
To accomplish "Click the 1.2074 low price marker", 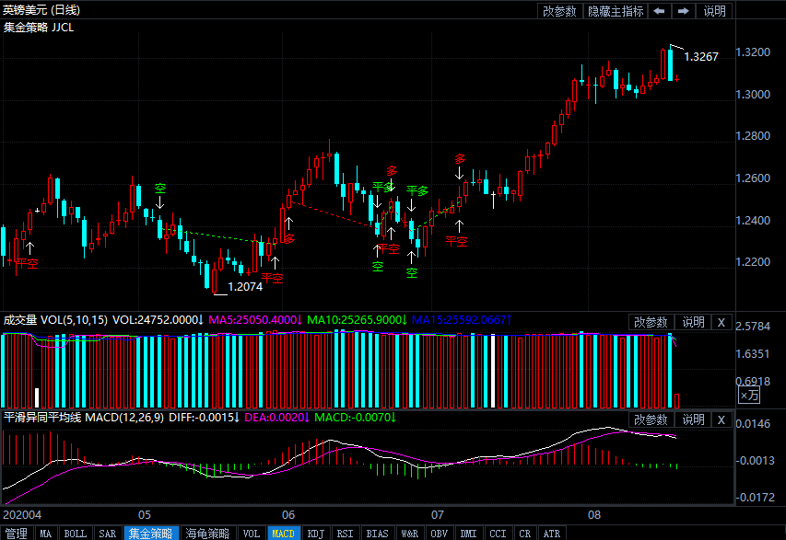I will pos(245,287).
